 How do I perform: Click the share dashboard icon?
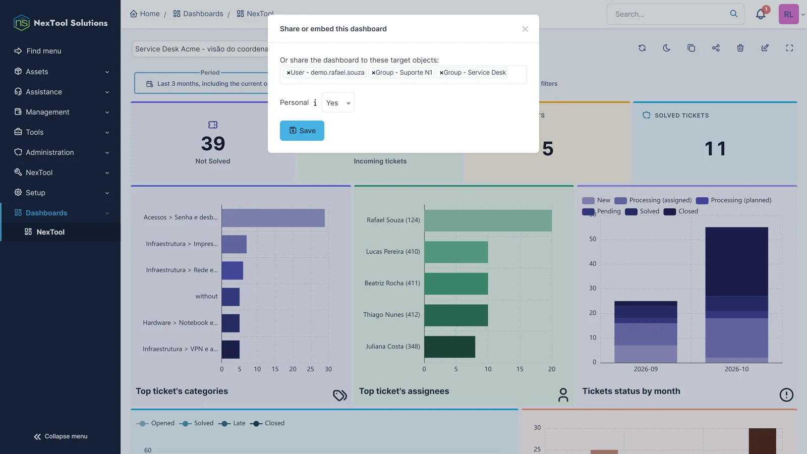pos(716,48)
